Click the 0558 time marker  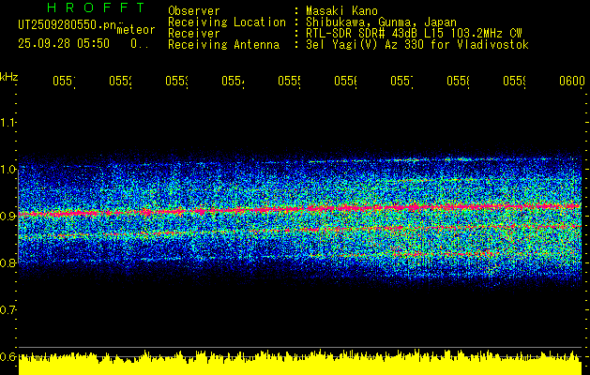[459, 81]
